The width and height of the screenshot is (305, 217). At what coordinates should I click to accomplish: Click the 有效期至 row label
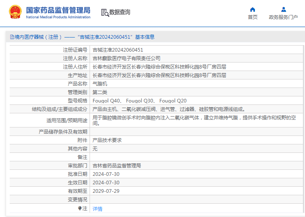pyautogui.click(x=77, y=191)
